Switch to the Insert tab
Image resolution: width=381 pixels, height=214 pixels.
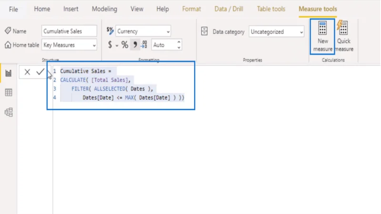[x=70, y=9]
